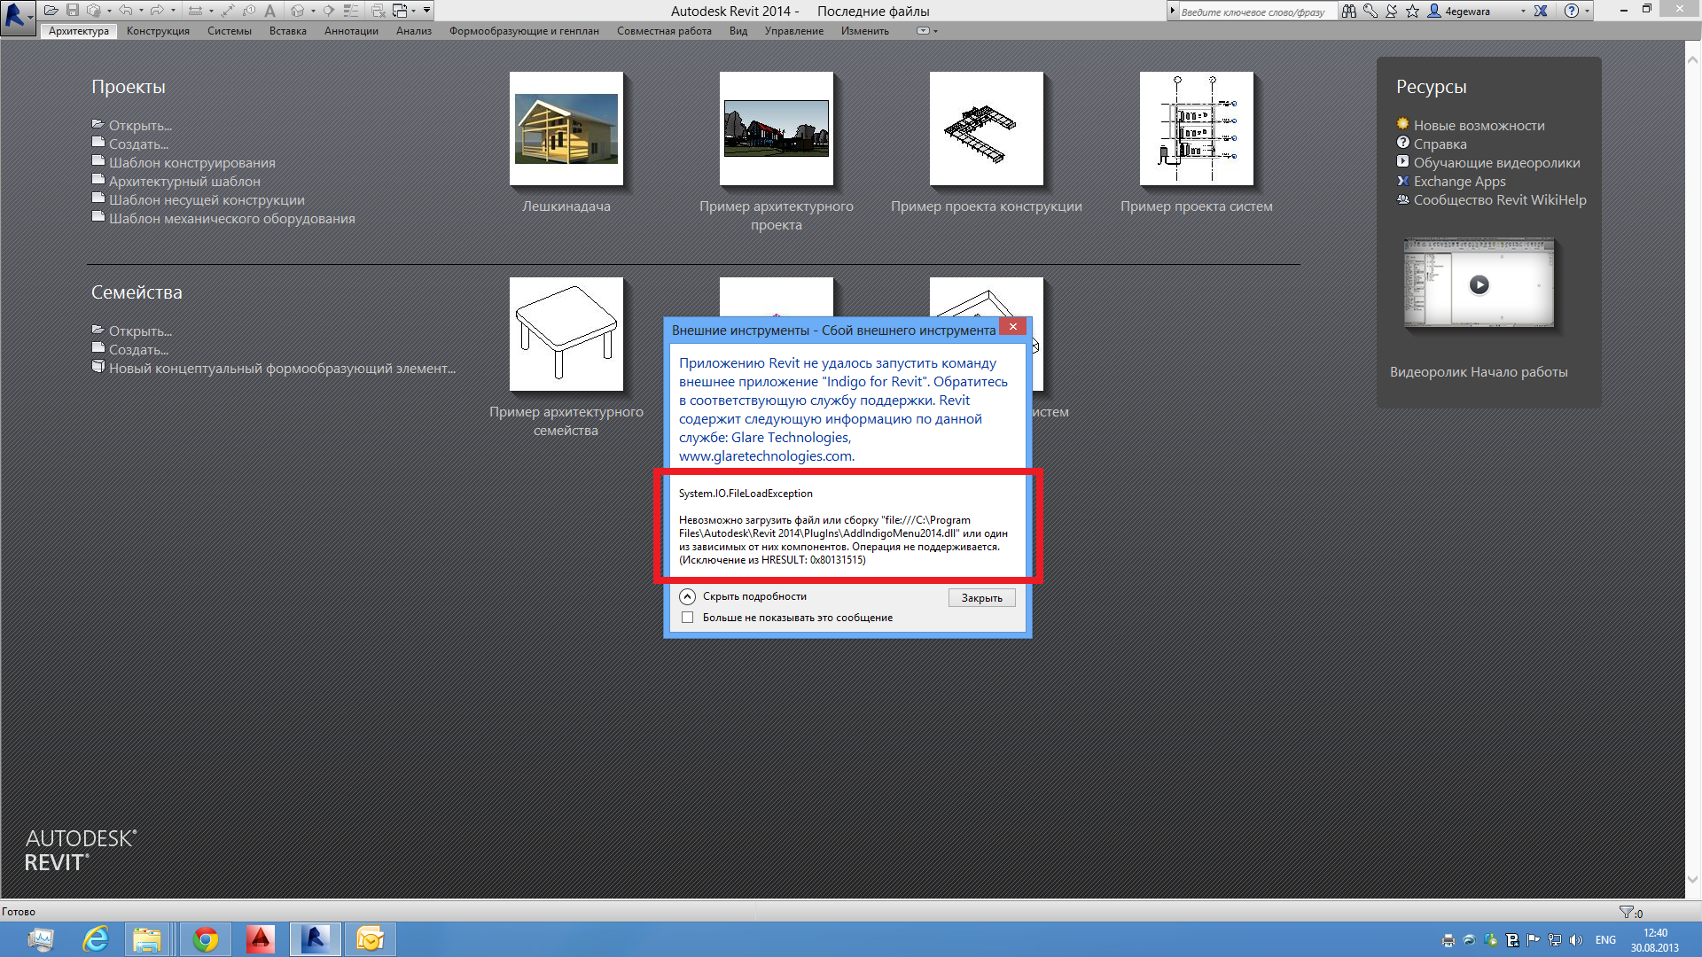This screenshot has width=1702, height=957.
Task: Click the Text tool letter A icon
Action: pyautogui.click(x=269, y=11)
